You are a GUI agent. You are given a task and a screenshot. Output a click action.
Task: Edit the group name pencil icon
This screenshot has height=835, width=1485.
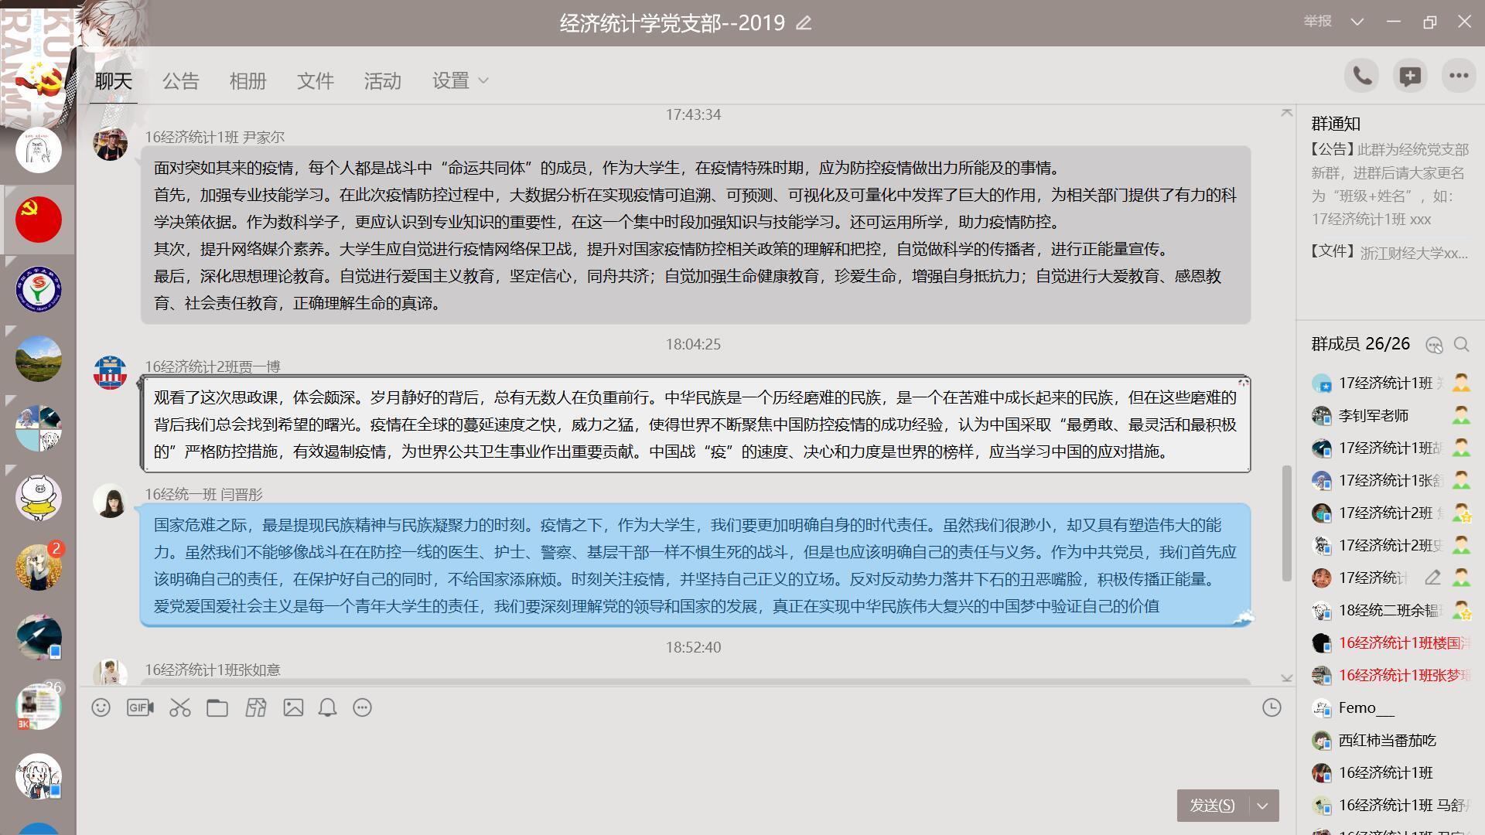(804, 23)
